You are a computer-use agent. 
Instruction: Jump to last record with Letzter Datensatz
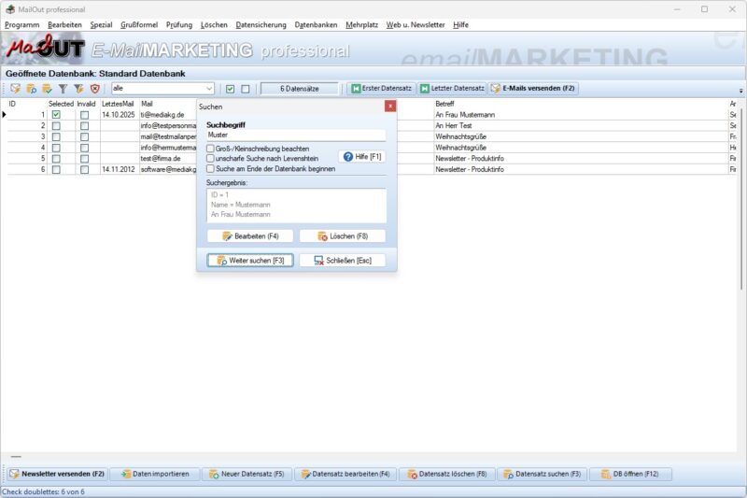[x=451, y=89]
